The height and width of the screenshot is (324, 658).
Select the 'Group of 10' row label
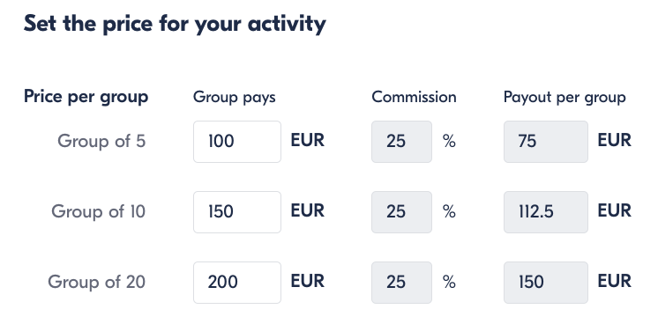(98, 211)
